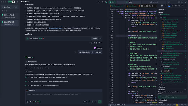Switch to the Flow tab
188x106 pixels.
tap(112, 2)
